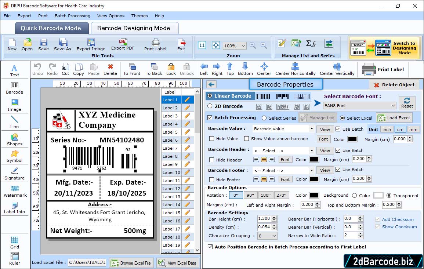
Task: Click the Barcode Options color swatch
Action: pyautogui.click(x=314, y=195)
